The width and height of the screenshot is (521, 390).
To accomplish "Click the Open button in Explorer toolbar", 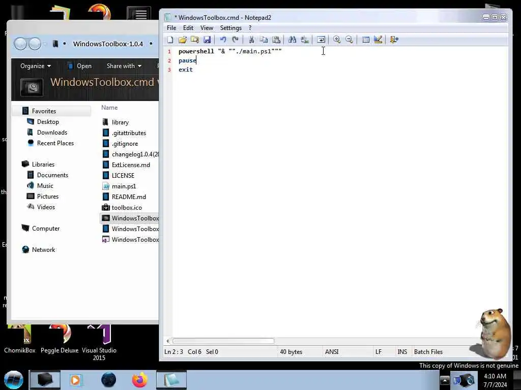I will point(80,66).
